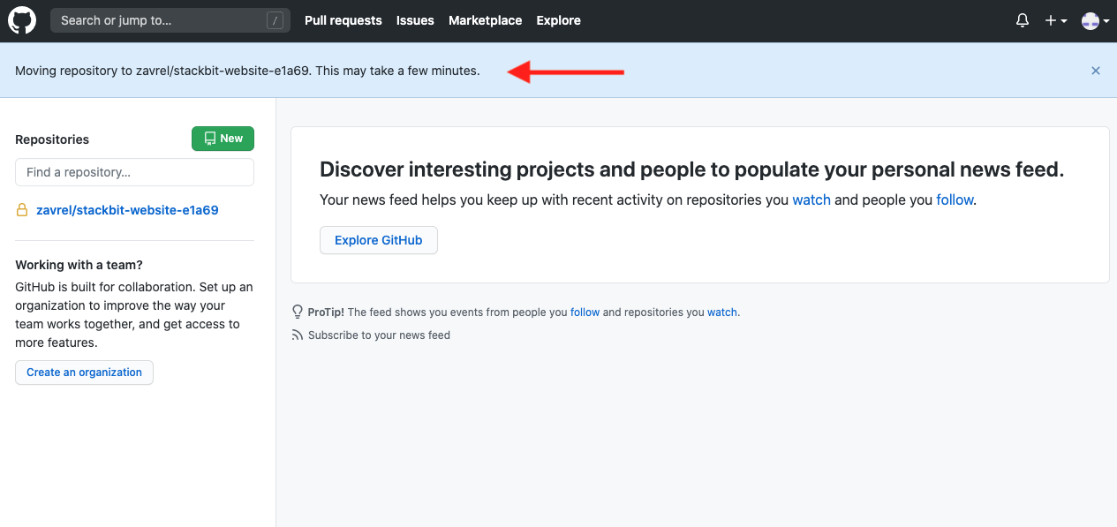1117x527 pixels.
Task: Open the GitHub Octocat logo home
Action: (22, 20)
